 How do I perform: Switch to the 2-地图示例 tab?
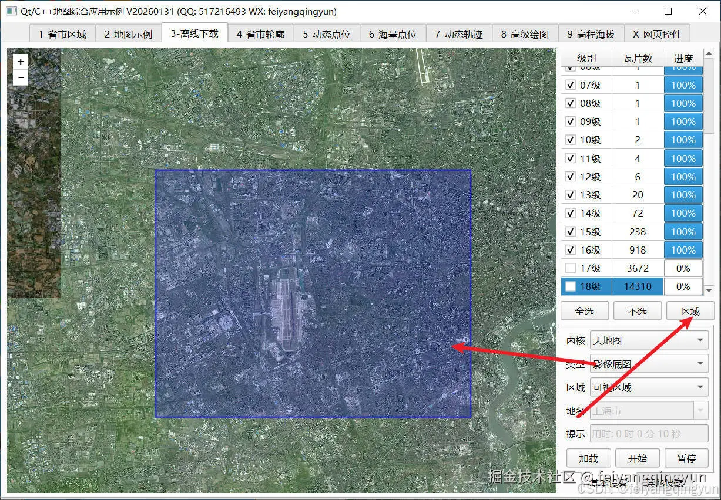129,34
